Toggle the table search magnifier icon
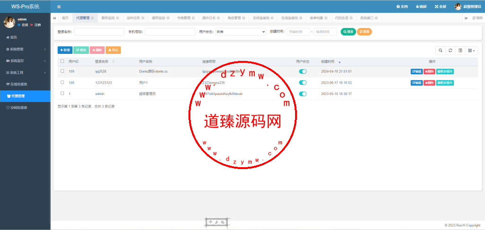 pos(440,51)
